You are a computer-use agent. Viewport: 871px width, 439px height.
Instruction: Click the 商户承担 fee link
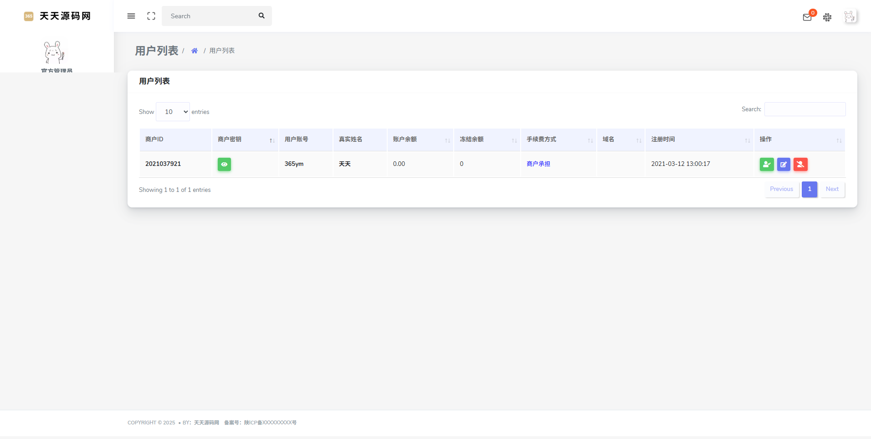pyautogui.click(x=538, y=164)
